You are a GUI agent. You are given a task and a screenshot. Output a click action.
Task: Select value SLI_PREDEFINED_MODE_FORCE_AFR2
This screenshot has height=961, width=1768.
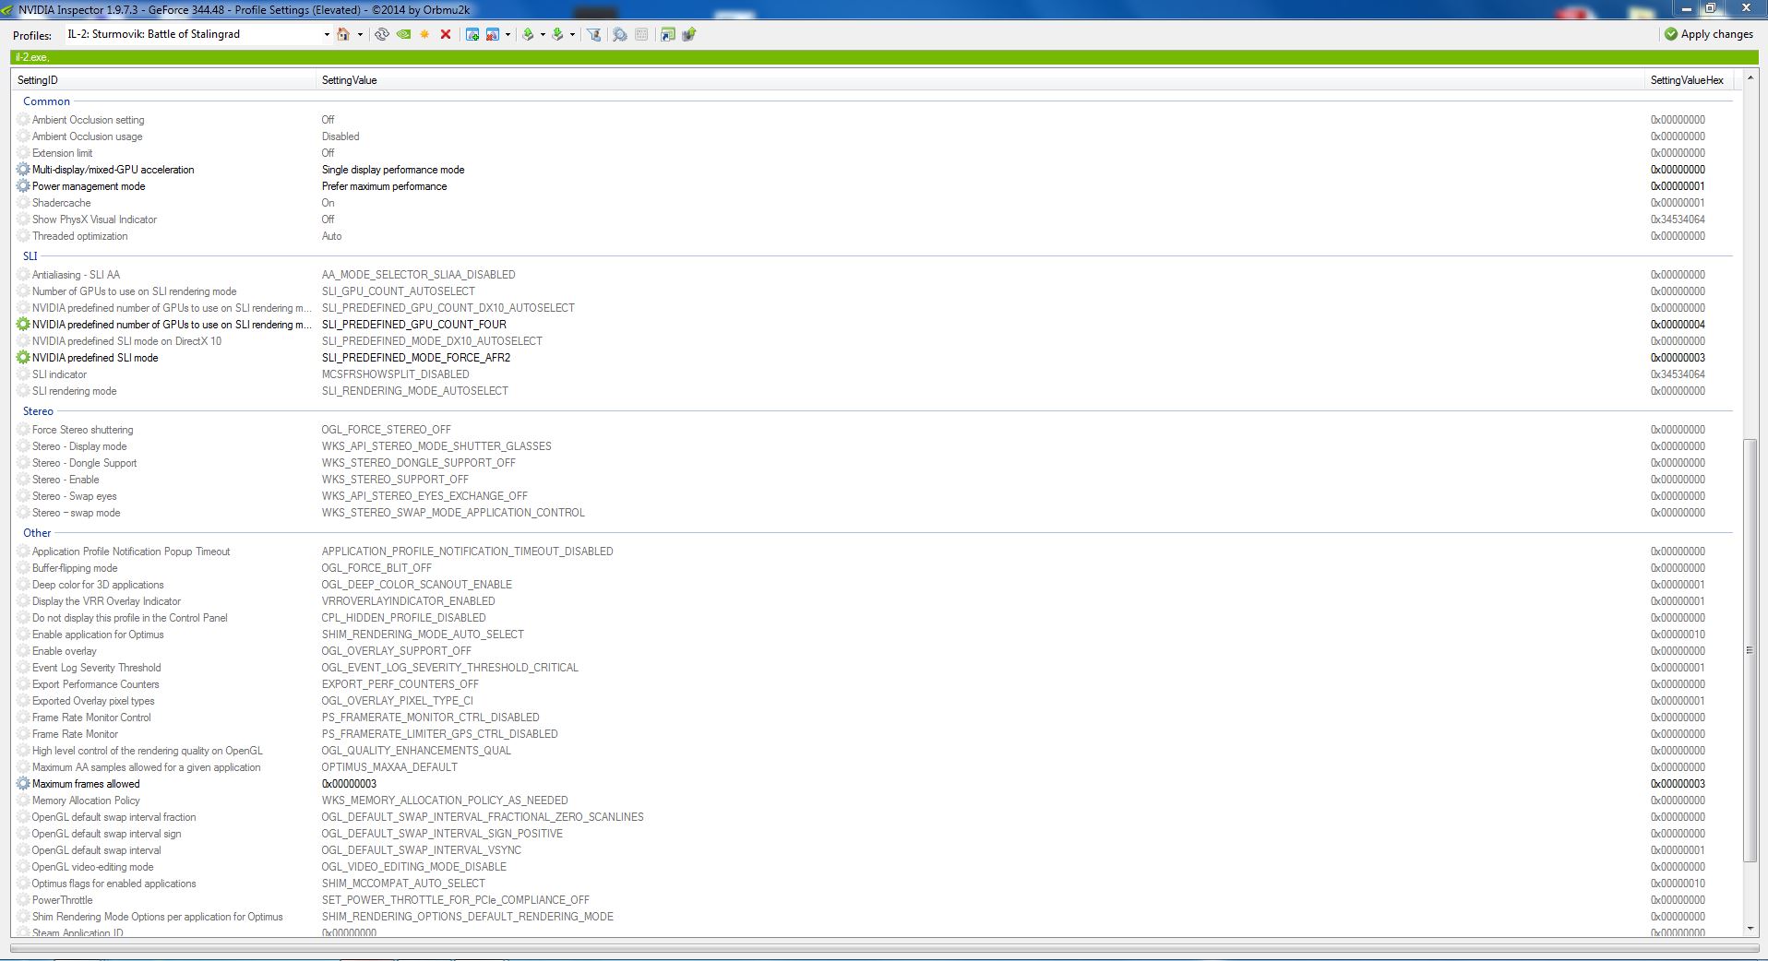point(416,358)
